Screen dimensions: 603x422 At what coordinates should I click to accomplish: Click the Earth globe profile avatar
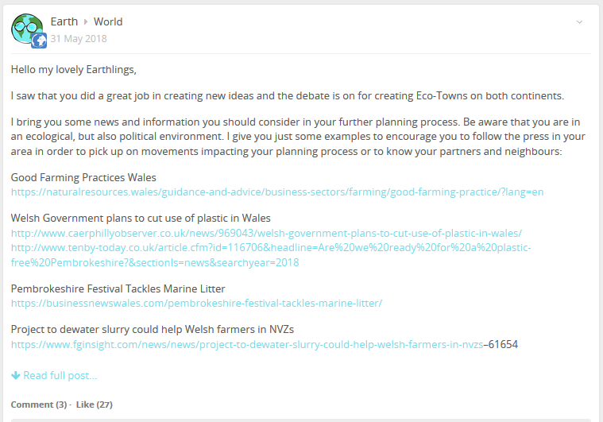[x=27, y=29]
